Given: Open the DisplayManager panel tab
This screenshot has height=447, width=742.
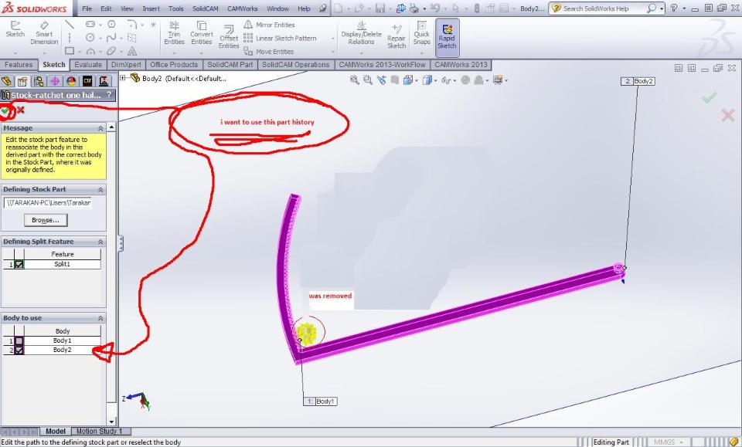Looking at the screenshot, I should point(71,81).
